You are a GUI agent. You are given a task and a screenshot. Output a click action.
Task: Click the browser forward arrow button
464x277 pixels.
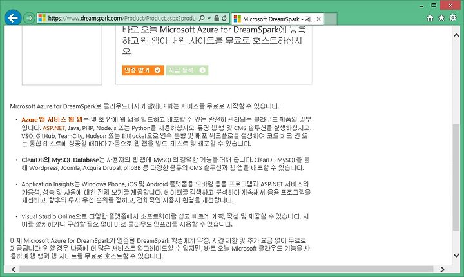tap(29, 18)
